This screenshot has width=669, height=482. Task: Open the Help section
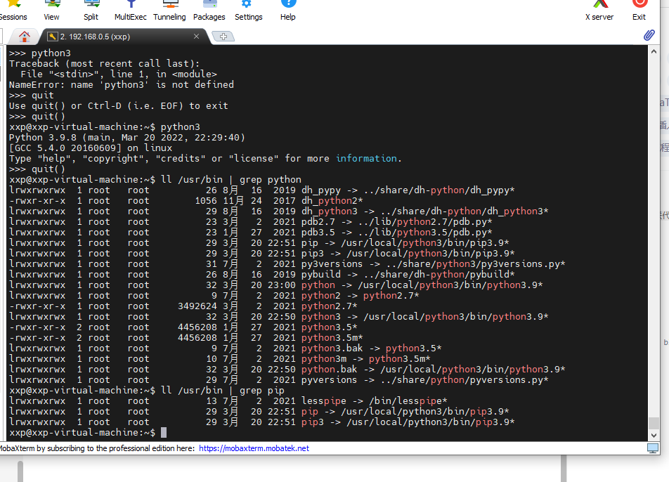(x=287, y=10)
